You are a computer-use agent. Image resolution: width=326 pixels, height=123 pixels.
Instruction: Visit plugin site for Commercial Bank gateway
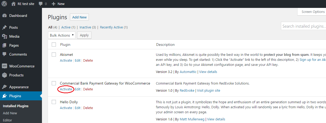tap(209, 90)
